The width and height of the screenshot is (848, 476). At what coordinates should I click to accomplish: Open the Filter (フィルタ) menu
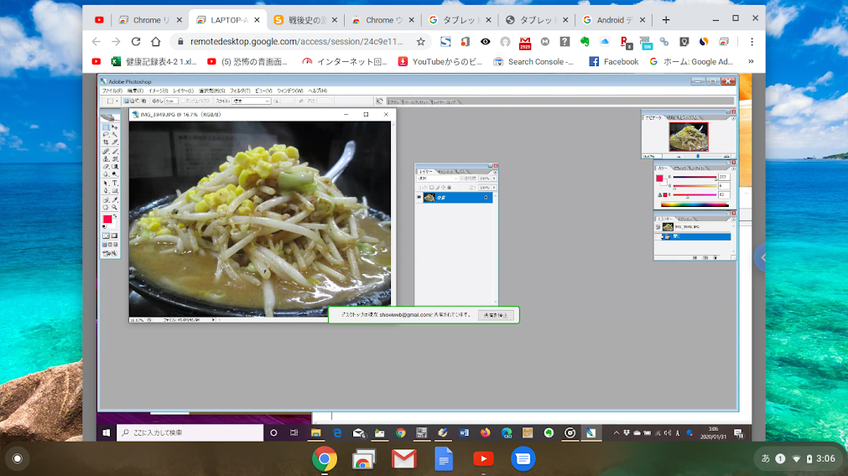[x=240, y=91]
